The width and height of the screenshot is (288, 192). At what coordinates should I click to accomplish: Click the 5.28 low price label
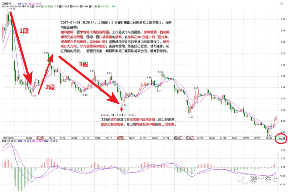tap(34, 96)
